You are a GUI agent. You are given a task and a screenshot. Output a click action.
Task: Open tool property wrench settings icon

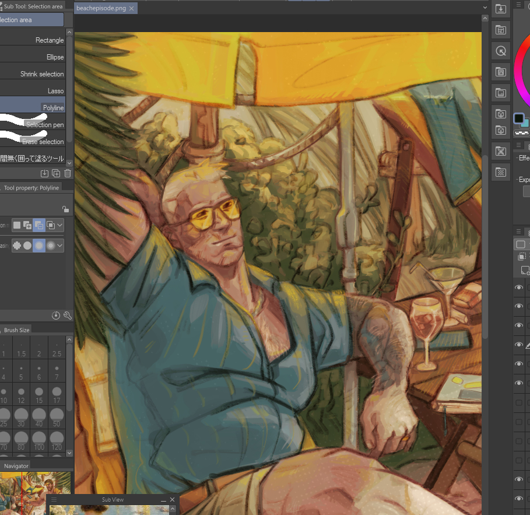[68, 316]
